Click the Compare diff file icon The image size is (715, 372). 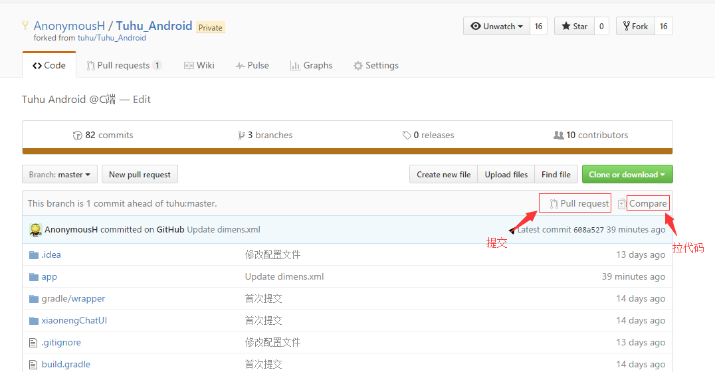coord(621,204)
